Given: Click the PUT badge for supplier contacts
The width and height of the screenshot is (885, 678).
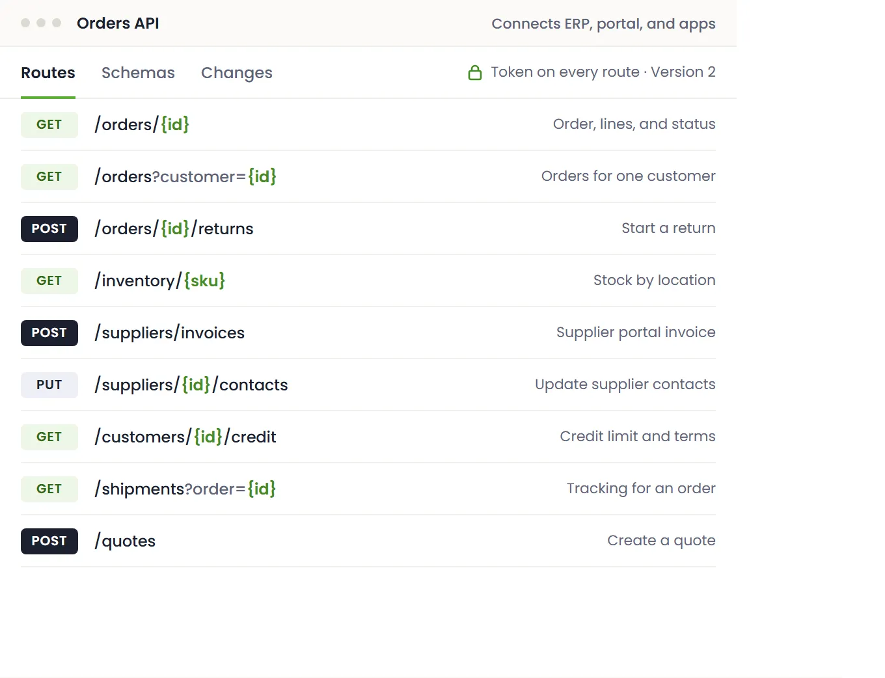Looking at the screenshot, I should tap(49, 385).
